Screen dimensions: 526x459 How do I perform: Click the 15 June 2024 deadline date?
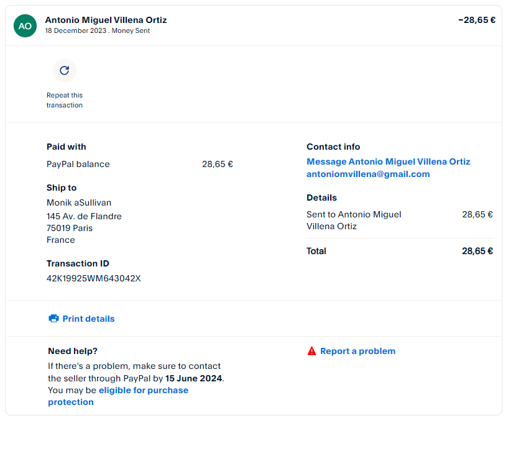point(193,378)
